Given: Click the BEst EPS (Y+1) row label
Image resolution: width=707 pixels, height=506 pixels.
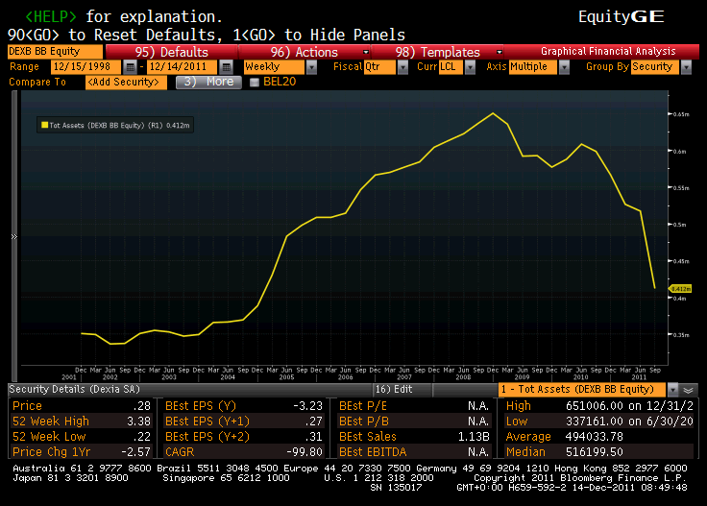Looking at the screenshot, I should tap(207, 422).
